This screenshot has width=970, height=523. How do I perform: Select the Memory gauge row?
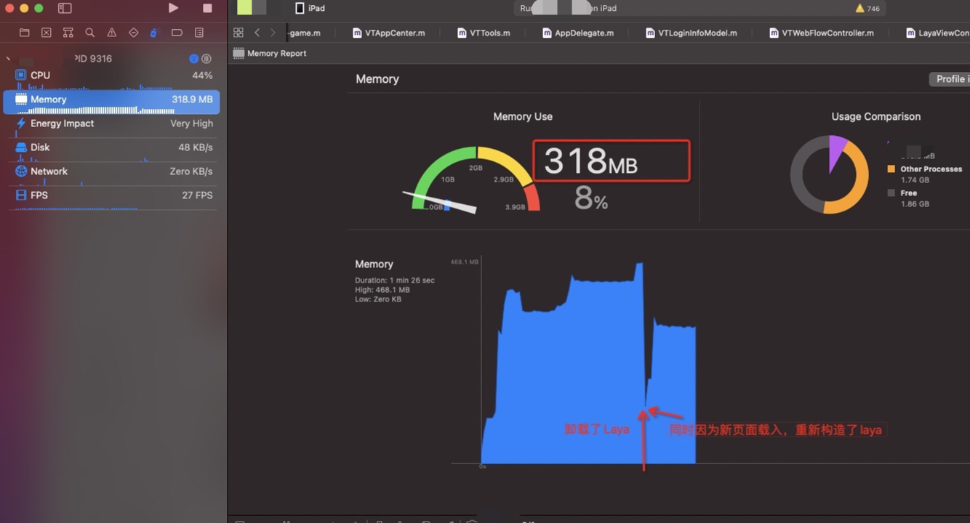(111, 102)
